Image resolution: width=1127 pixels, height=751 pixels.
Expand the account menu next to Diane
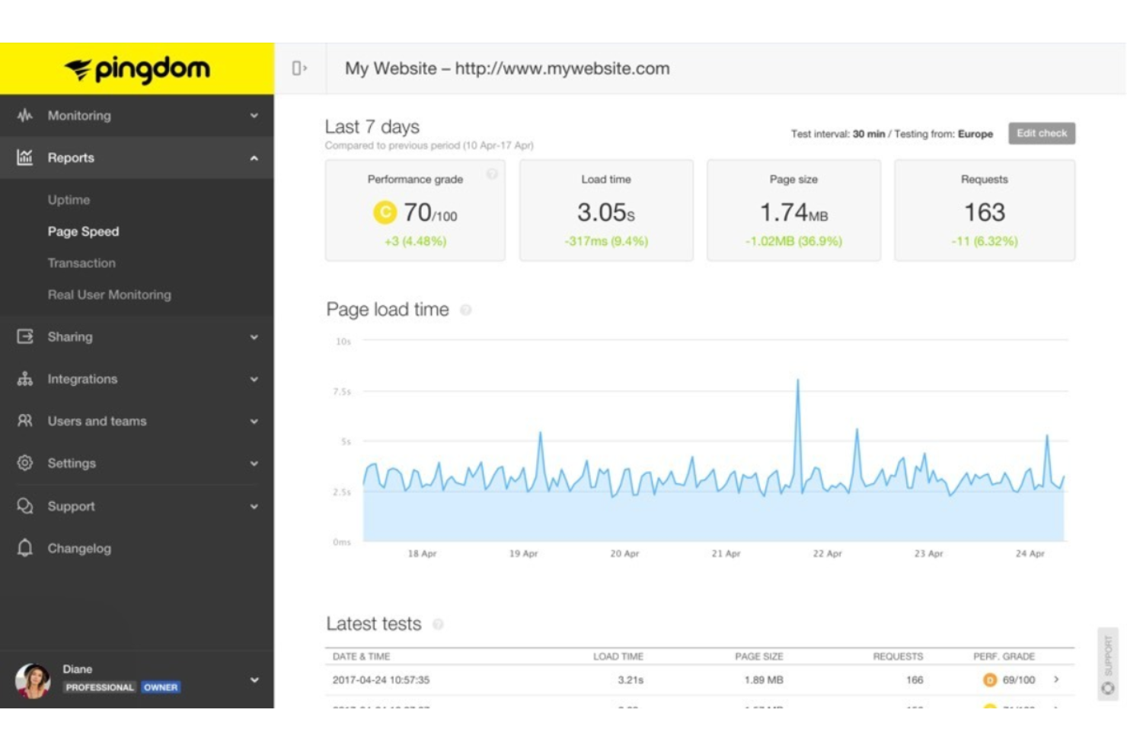click(x=254, y=680)
